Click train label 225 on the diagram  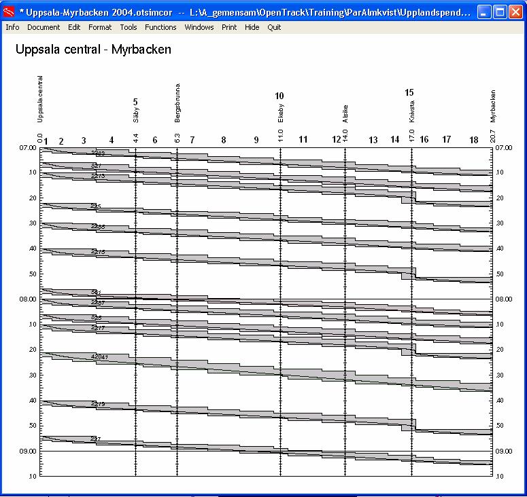[x=96, y=206]
